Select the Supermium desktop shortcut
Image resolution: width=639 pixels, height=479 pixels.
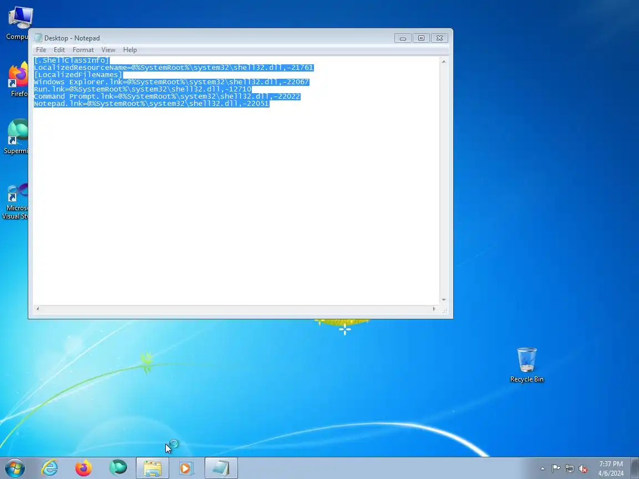16,137
